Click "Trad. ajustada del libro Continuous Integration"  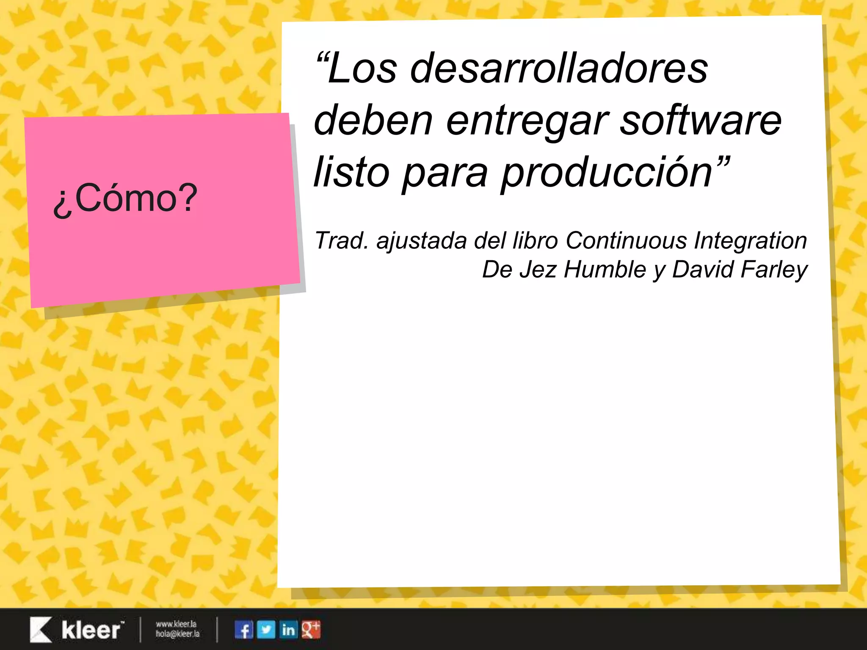tap(561, 241)
